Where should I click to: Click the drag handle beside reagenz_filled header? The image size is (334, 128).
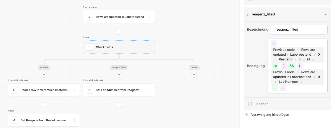248,14
